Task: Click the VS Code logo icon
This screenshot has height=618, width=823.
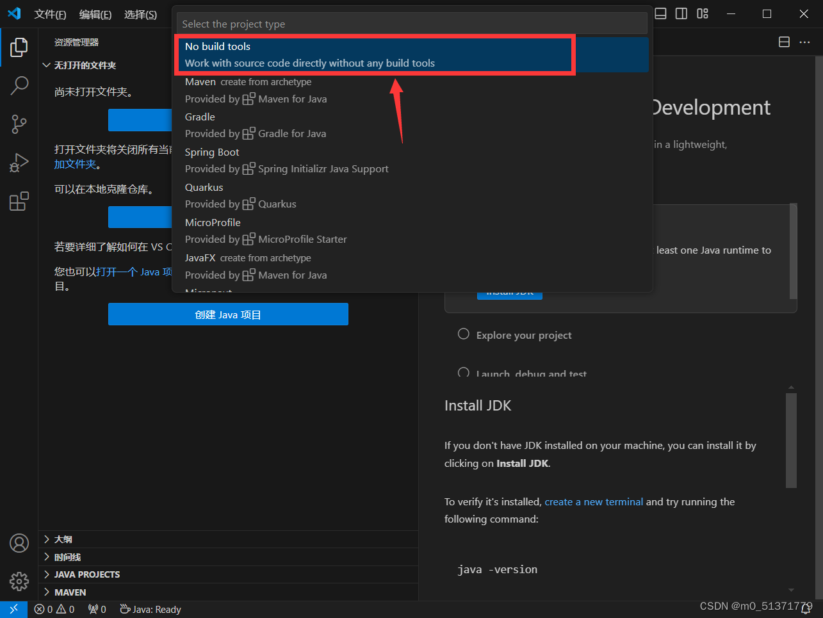Action: (14, 13)
